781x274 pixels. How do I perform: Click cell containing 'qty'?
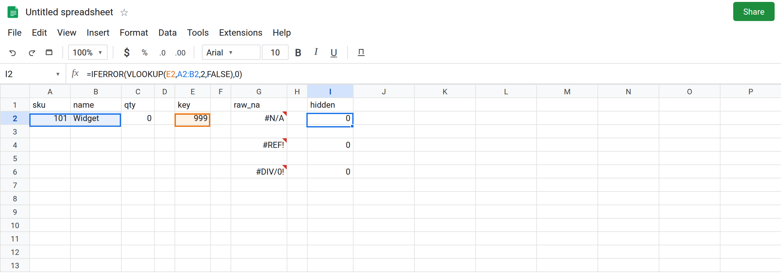(138, 105)
